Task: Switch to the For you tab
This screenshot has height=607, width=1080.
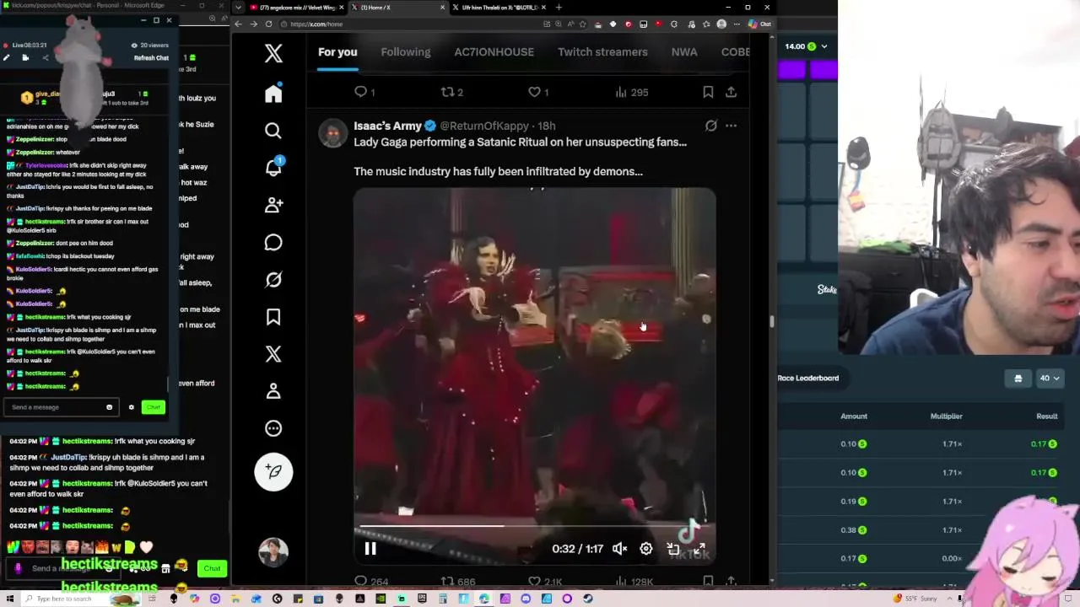Action: click(x=337, y=52)
